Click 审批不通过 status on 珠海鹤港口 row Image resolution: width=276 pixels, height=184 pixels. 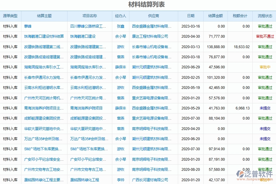click(265, 36)
